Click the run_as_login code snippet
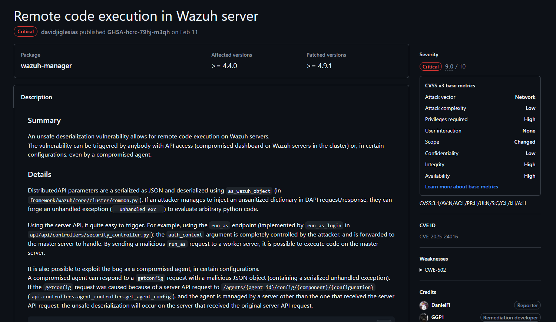556x322 pixels. tap(324, 225)
